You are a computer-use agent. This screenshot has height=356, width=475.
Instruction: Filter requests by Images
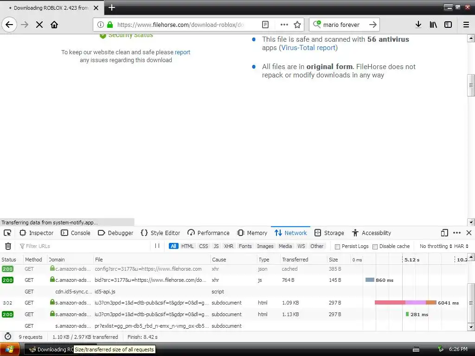(x=265, y=246)
